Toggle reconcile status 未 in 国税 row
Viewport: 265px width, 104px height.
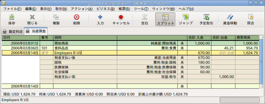(x=182, y=63)
